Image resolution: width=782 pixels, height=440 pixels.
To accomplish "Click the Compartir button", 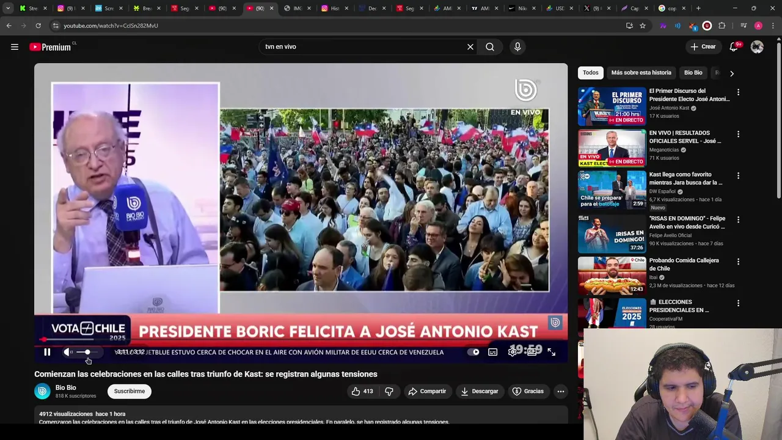I will pyautogui.click(x=427, y=391).
